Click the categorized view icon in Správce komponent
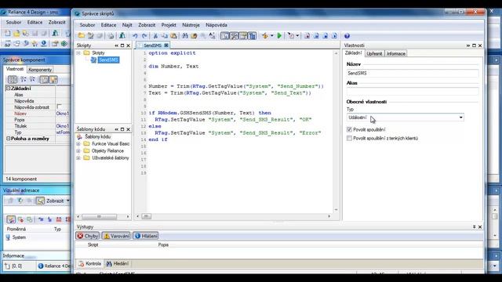This screenshot has height=282, width=502. click(x=13, y=79)
